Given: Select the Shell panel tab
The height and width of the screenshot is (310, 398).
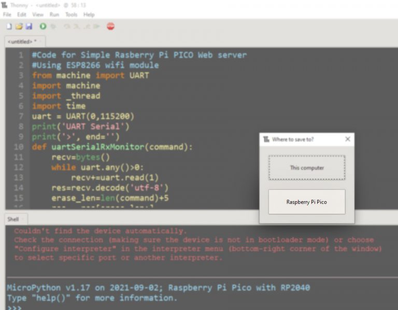Looking at the screenshot, I should click(13, 219).
